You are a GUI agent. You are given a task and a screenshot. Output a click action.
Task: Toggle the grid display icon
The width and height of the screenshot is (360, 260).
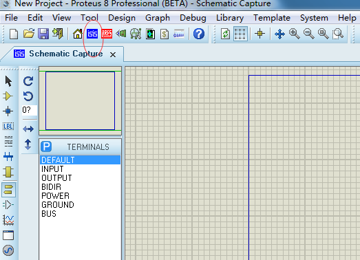(x=240, y=34)
